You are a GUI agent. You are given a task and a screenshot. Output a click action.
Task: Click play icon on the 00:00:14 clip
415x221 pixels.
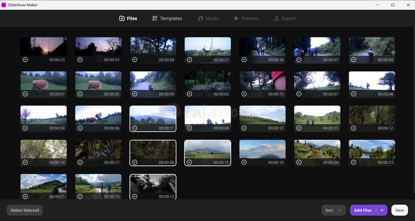pyautogui.click(x=25, y=162)
